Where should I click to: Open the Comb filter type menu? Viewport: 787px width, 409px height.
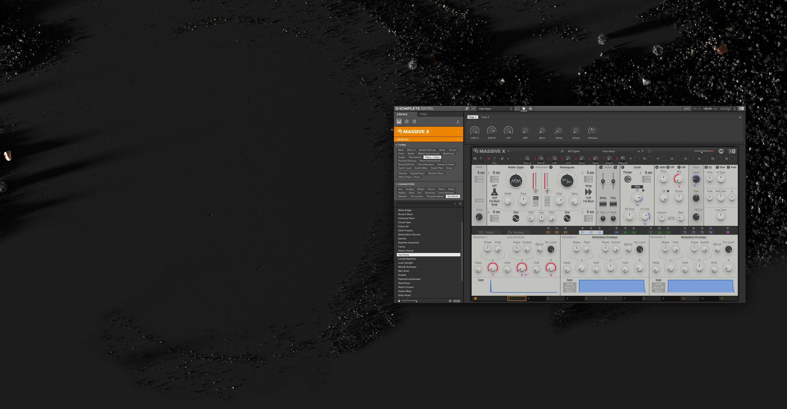(x=637, y=168)
